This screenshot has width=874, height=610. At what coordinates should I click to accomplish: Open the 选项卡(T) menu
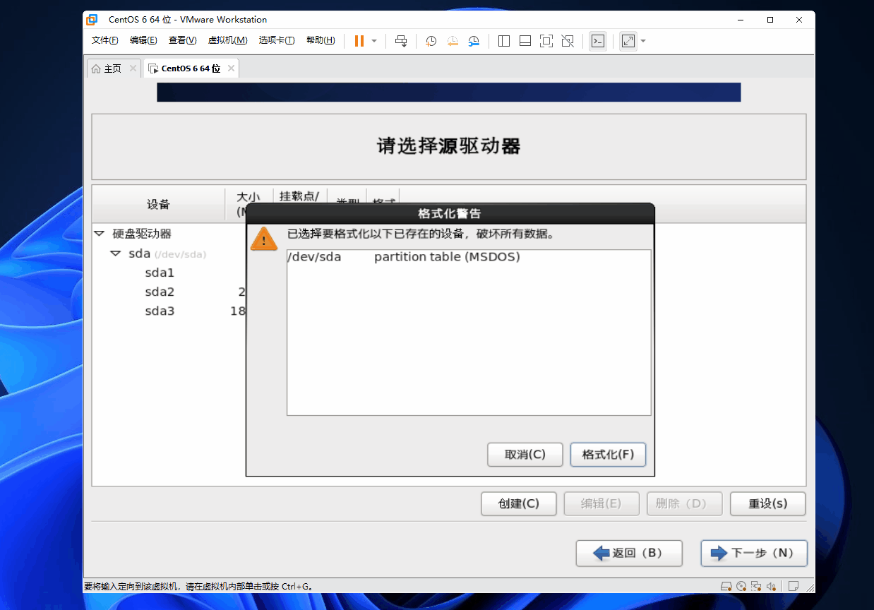(277, 40)
